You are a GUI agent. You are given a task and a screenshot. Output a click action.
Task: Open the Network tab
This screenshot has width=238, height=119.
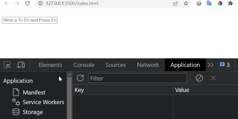pos(148,65)
